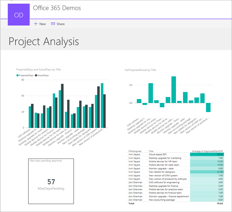This screenshot has height=212, width=232.
Task: Click Joni Sherman in CAD software row
Action: coord(135,182)
